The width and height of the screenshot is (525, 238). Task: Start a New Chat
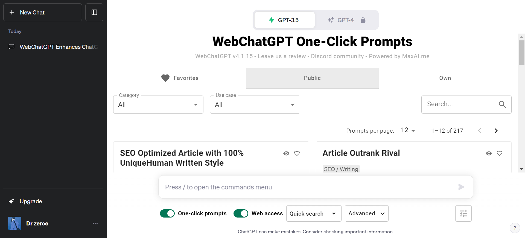[43, 12]
